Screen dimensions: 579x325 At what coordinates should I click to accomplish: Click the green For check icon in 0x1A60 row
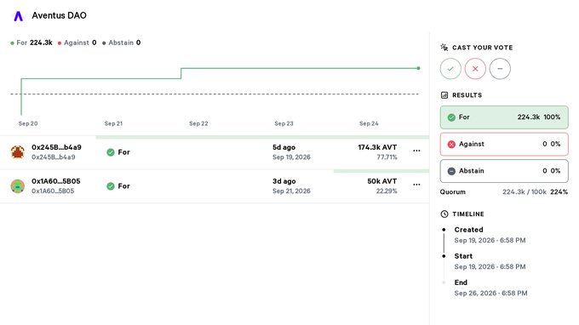click(111, 186)
